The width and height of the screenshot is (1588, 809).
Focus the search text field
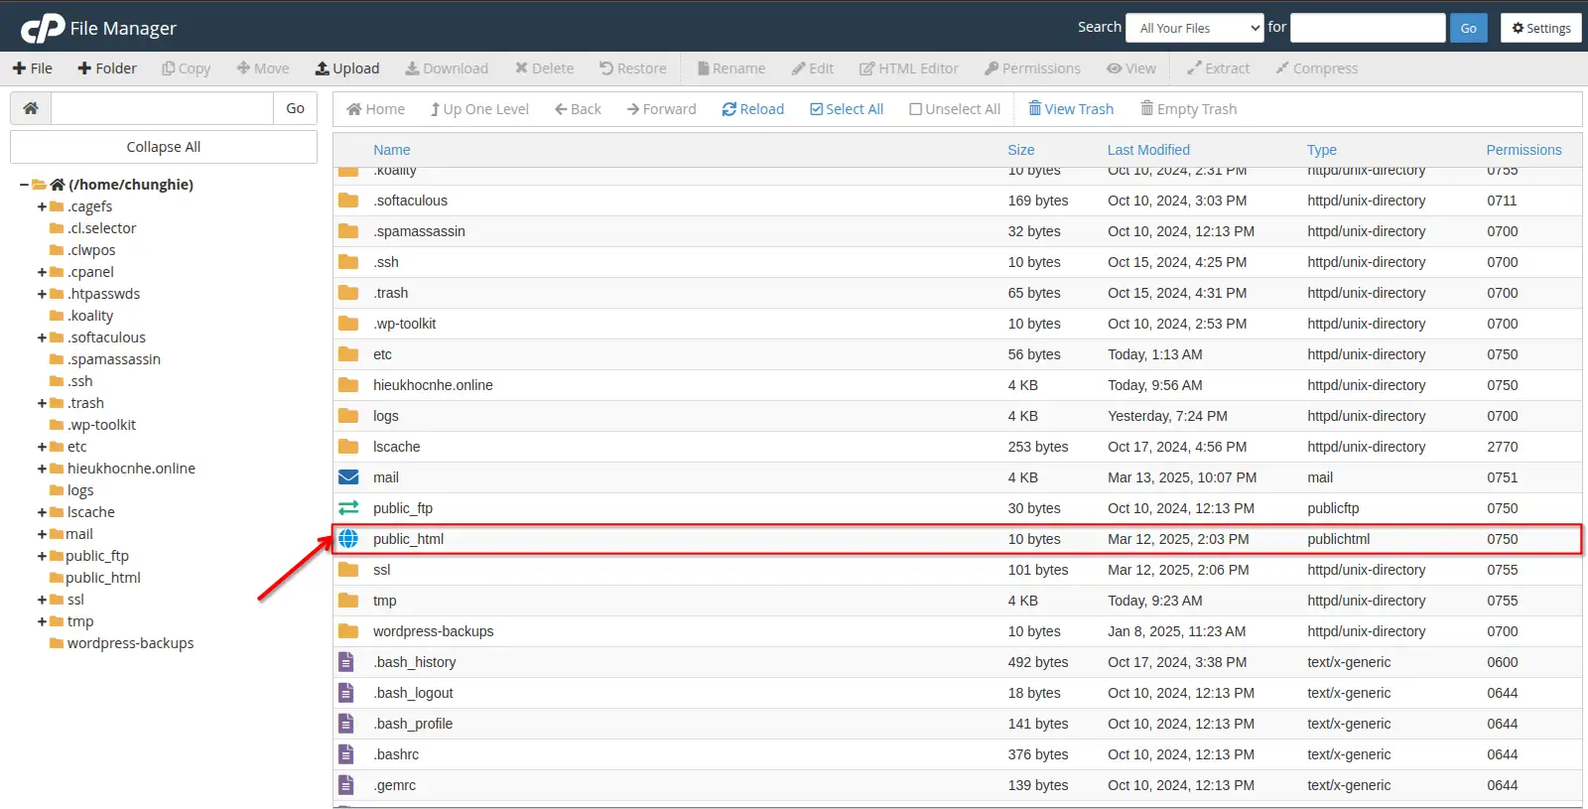pos(1368,28)
